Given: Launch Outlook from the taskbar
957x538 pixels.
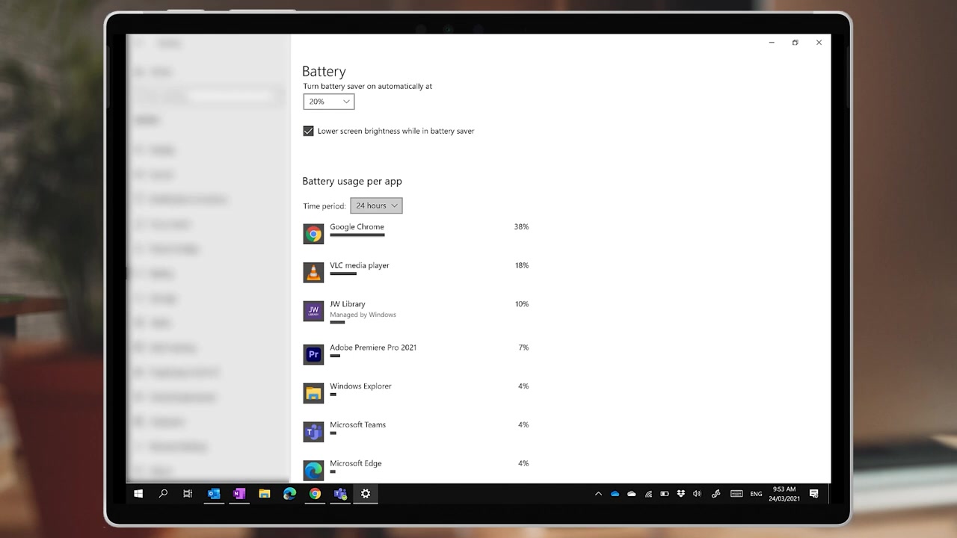Looking at the screenshot, I should click(x=214, y=494).
